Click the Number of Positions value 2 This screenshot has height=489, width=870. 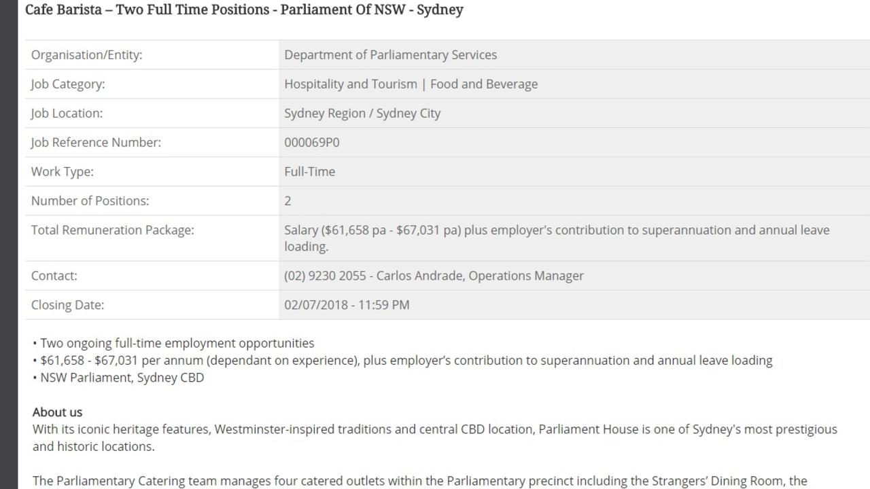288,201
